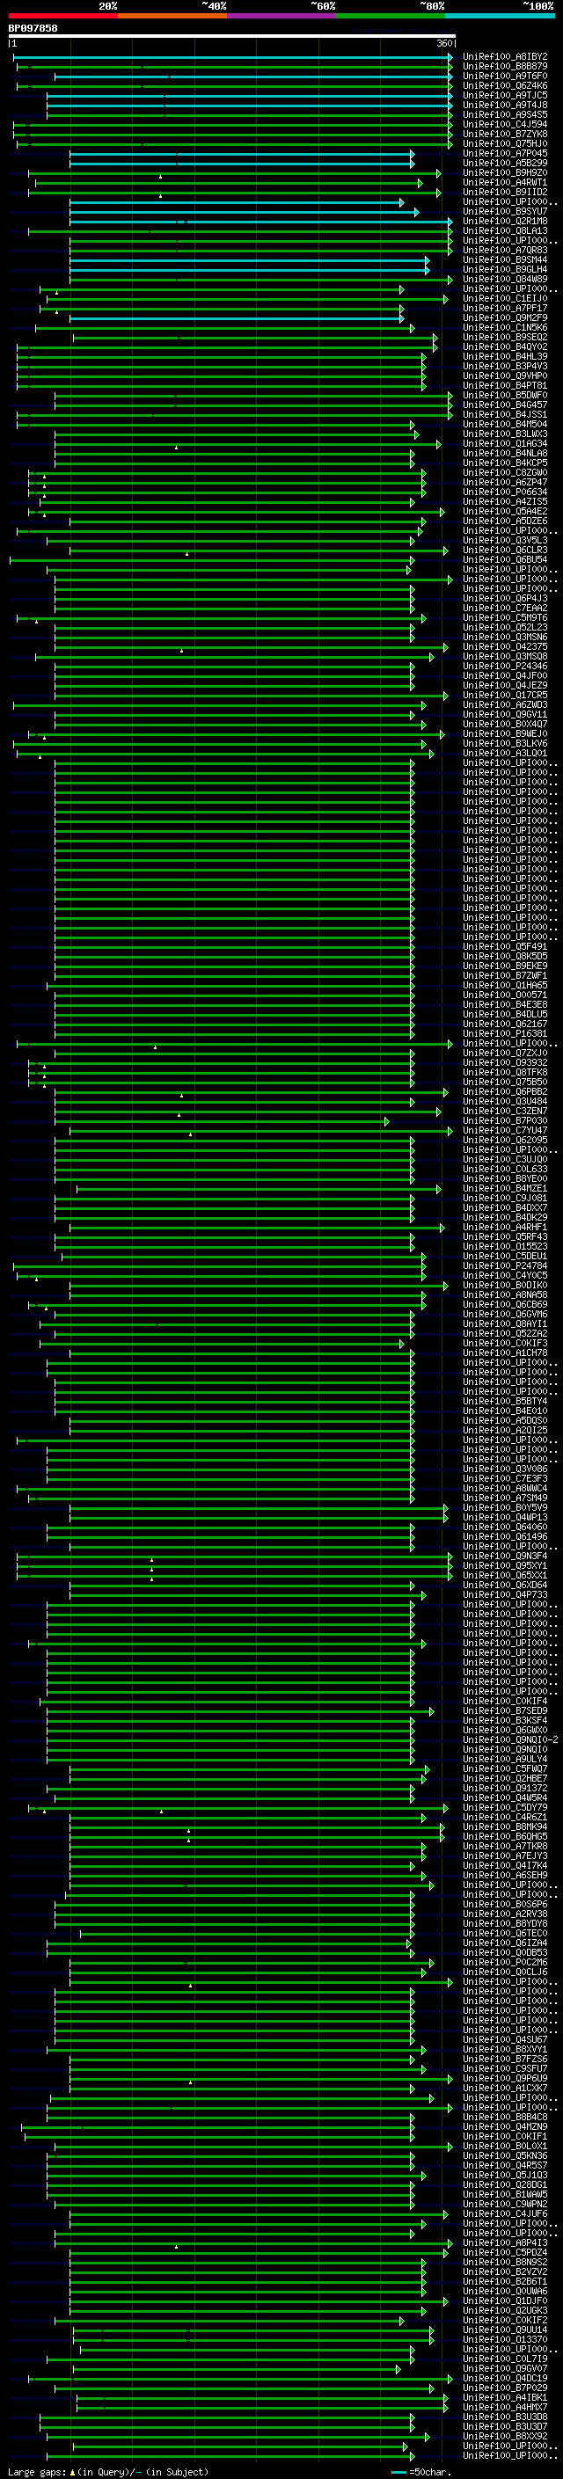
Task: Click the yellow large gaps triangle legend
Action: (x=72, y=2471)
